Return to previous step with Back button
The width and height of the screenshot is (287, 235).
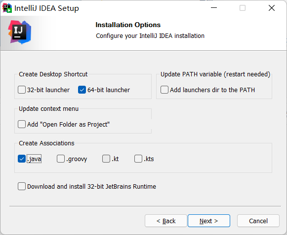166,221
